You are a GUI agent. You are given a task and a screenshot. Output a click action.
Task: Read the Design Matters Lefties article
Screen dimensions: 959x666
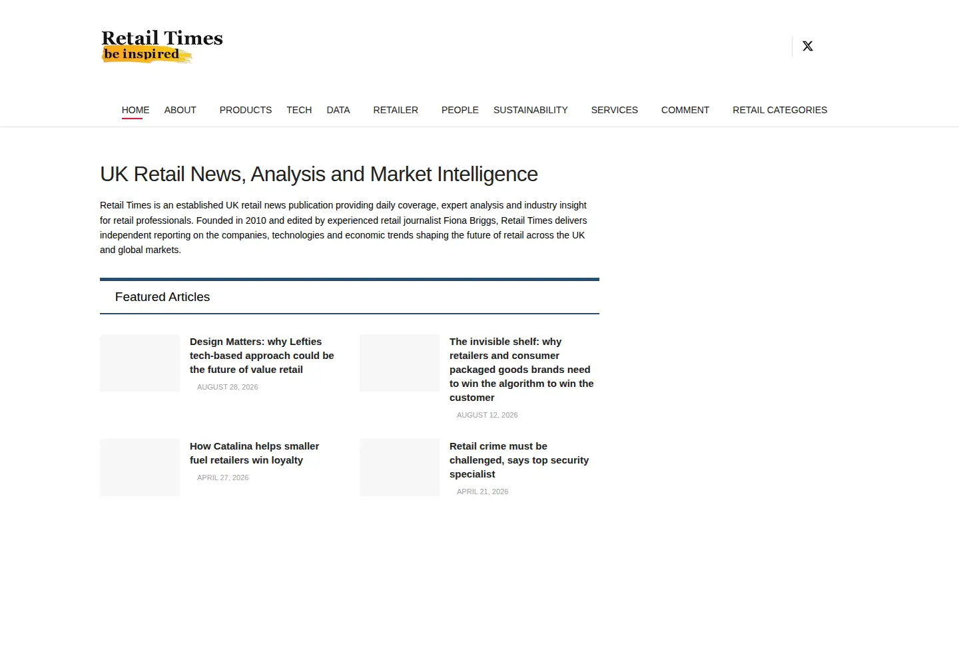click(262, 356)
